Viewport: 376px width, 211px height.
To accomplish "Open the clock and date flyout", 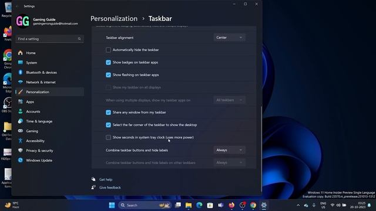I will tap(358, 205).
